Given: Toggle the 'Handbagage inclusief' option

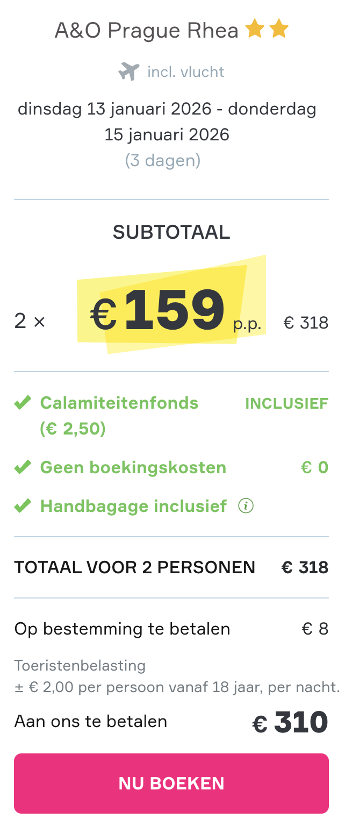Looking at the screenshot, I should click(132, 505).
